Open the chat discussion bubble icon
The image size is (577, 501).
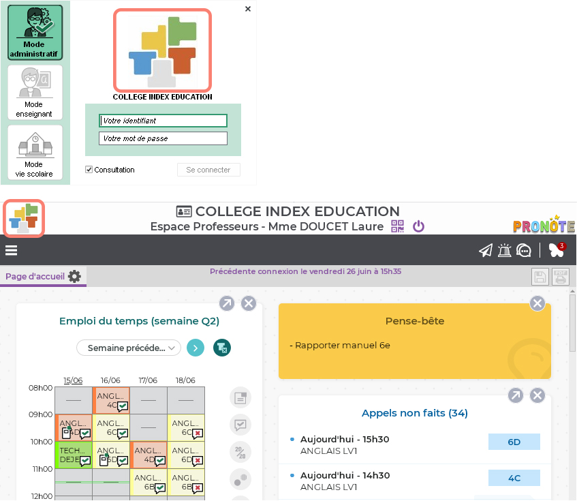pyautogui.click(x=524, y=250)
